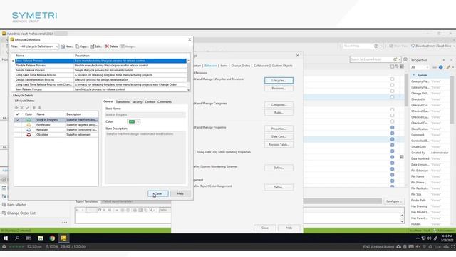
Task: Switch to the Control tab
Action: pyautogui.click(x=150, y=101)
